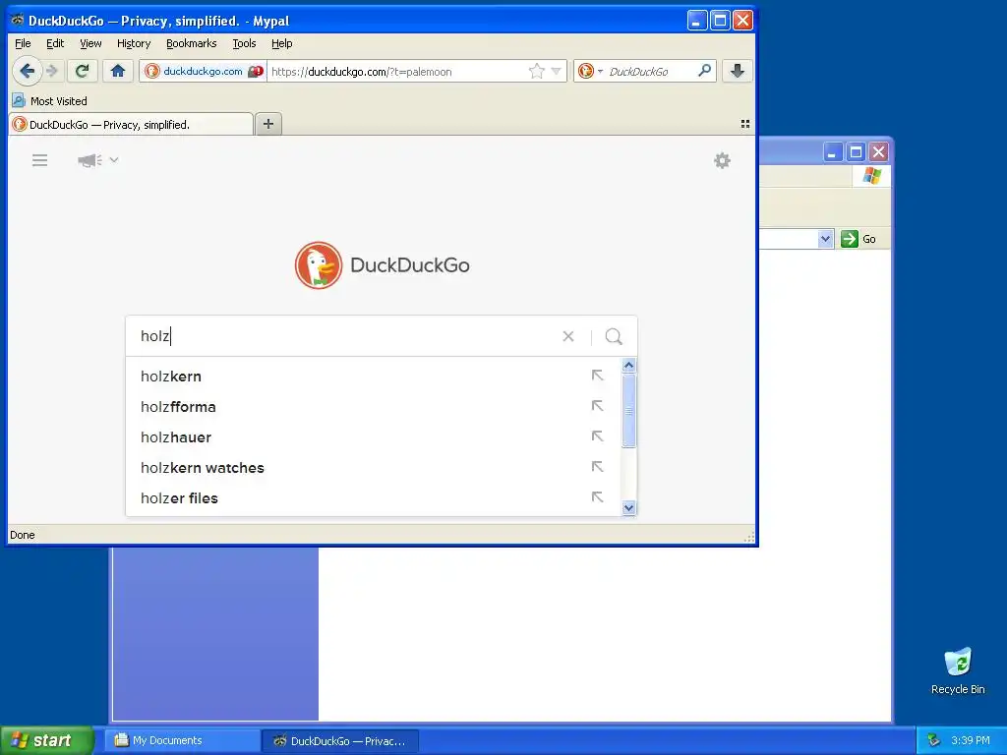The width and height of the screenshot is (1007, 755).
Task: Expand the chevron beside the megaphone
Action: click(114, 160)
